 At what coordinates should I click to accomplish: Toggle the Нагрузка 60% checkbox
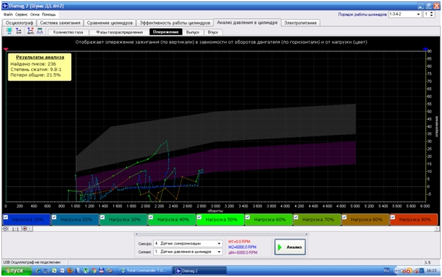248,217
